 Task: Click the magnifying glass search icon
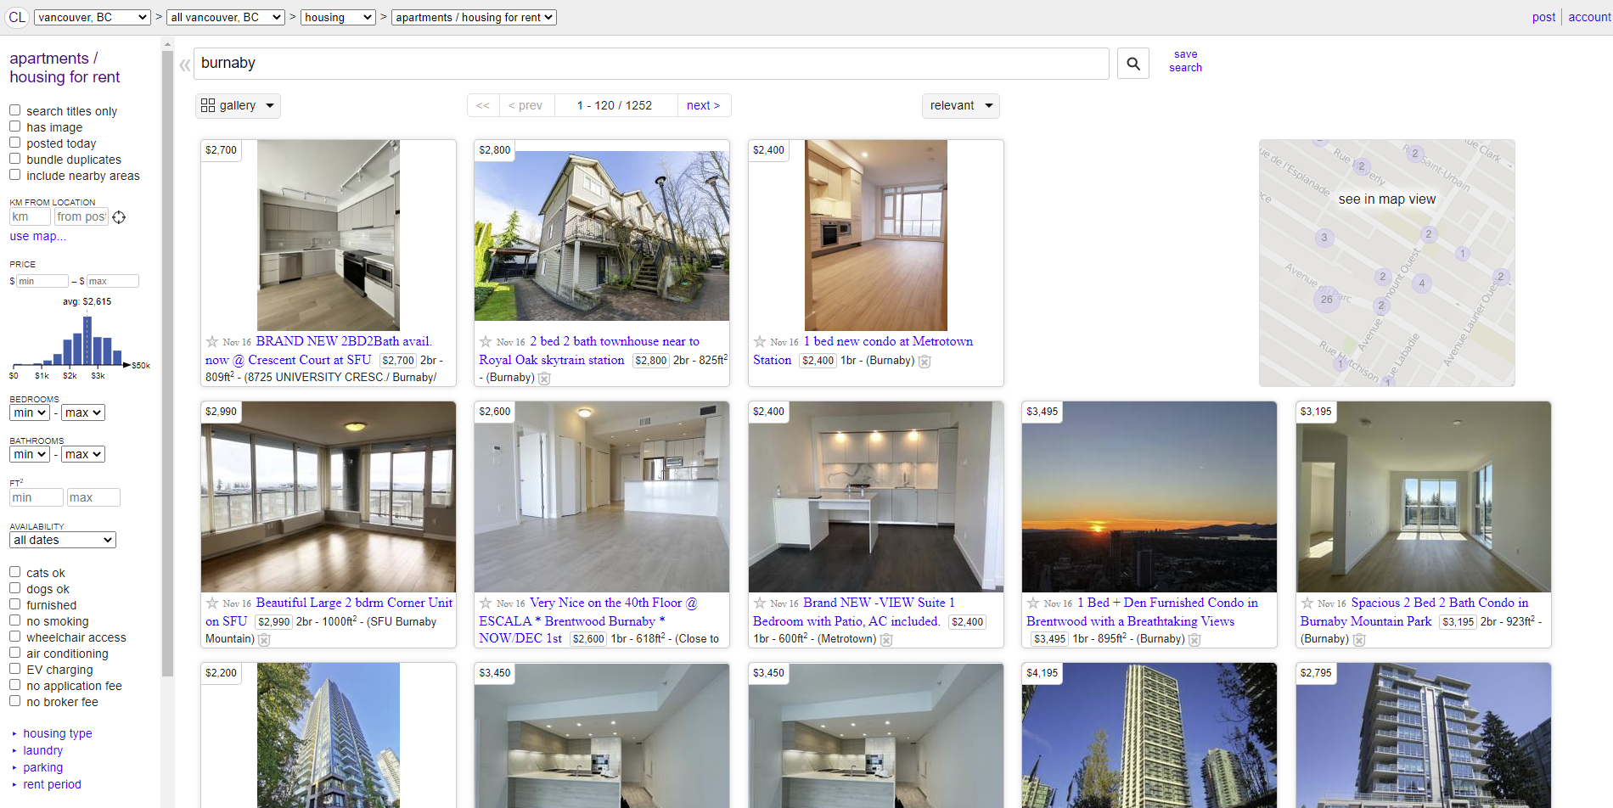tap(1132, 63)
